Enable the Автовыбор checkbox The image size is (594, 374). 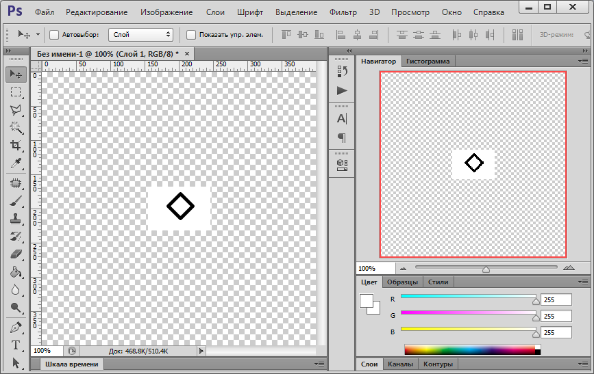54,34
